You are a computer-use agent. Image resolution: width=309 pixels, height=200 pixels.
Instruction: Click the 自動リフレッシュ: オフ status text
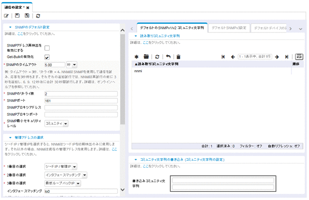tap(284, 146)
